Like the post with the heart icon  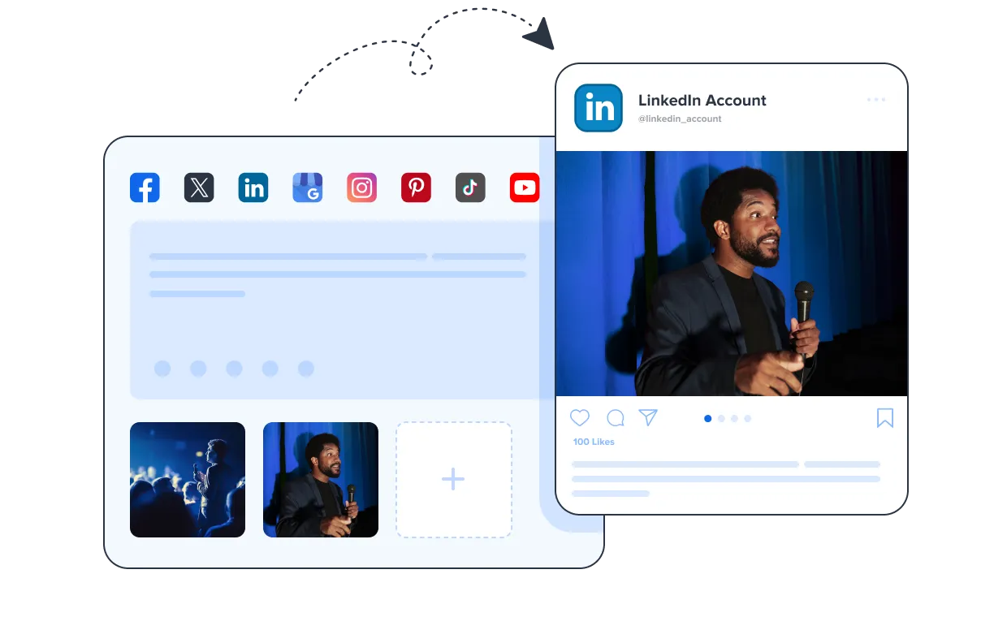pos(580,418)
